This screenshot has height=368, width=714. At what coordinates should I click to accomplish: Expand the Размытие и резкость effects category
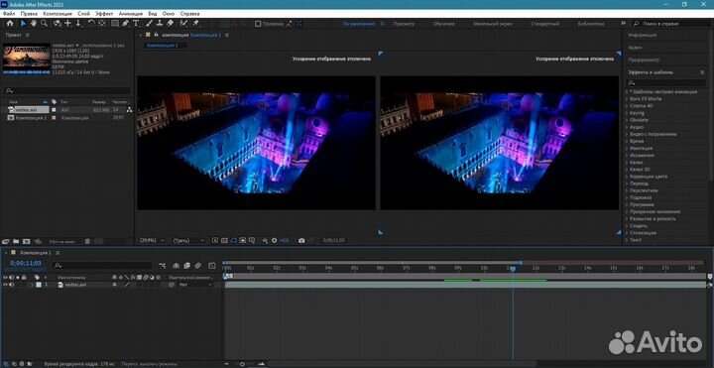tap(627, 218)
